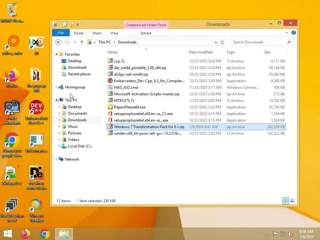
Task: Open Chrome from the taskbar
Action: point(45,234)
